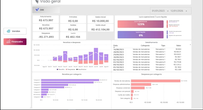The image size is (203, 110).
Task: Click the Vendas de mercadorias expense bar
Action: coord(156,81)
